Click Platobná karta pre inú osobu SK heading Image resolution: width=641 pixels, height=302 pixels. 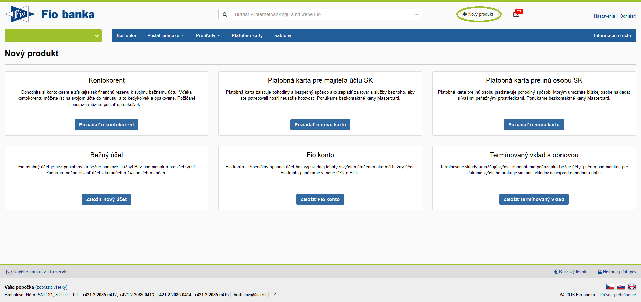coord(534,80)
